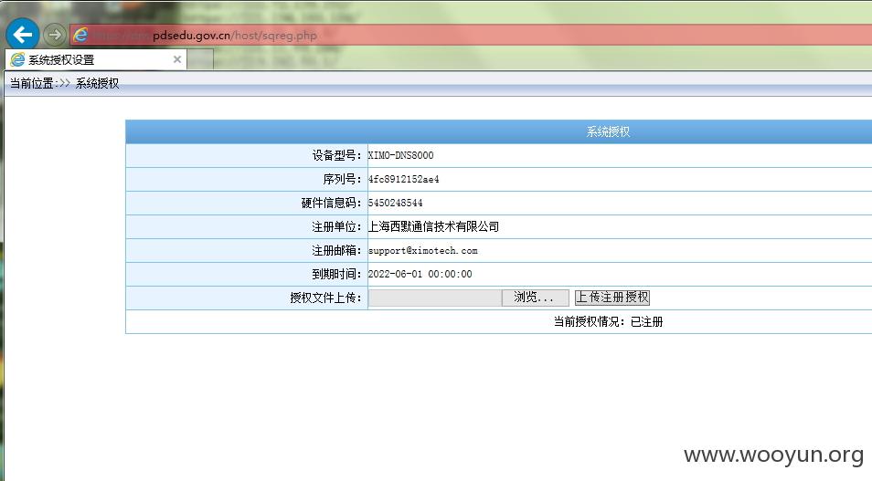Click the 设备型号 label
Viewport: 872px width, 481px height.
[336, 155]
